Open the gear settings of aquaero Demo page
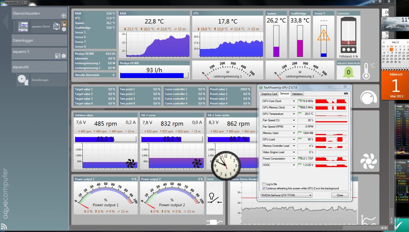 click(64, 29)
